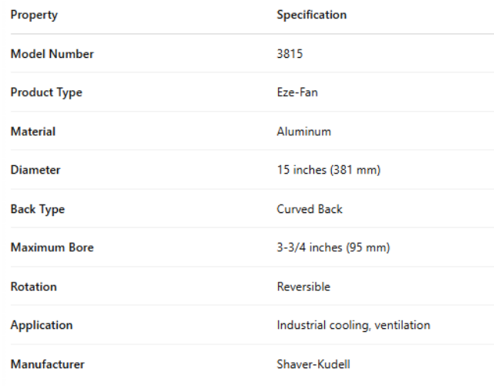Click the Curved Back value

click(x=310, y=209)
